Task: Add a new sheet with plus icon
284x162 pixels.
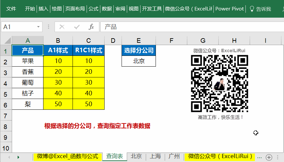Action: coord(269,157)
